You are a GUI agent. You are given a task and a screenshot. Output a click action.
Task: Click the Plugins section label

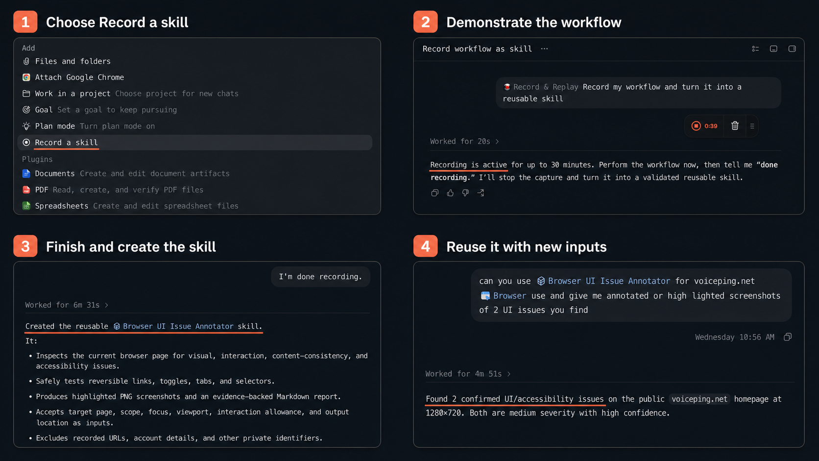click(37, 159)
